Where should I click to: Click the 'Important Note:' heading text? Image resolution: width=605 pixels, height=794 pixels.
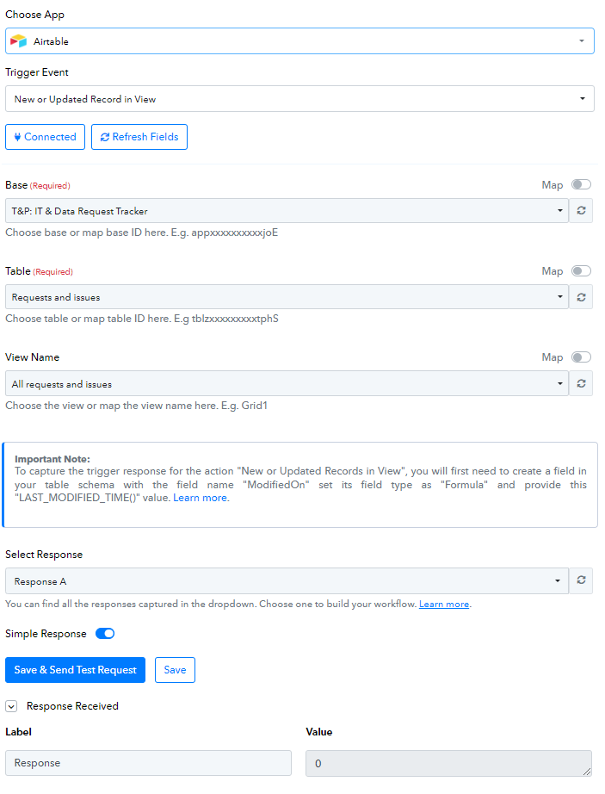point(52,459)
